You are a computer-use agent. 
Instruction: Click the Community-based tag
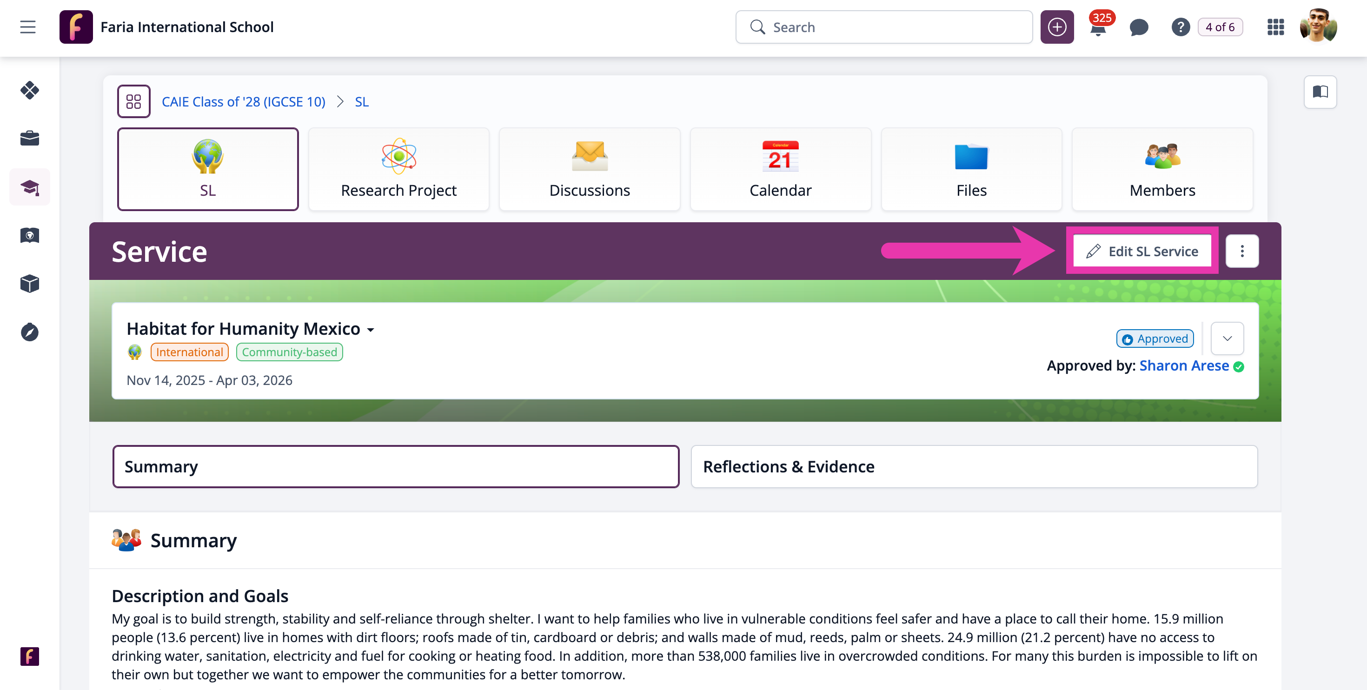289,352
